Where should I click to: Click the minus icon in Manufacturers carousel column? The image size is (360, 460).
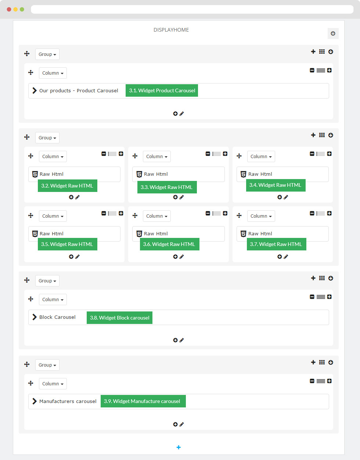(x=312, y=381)
